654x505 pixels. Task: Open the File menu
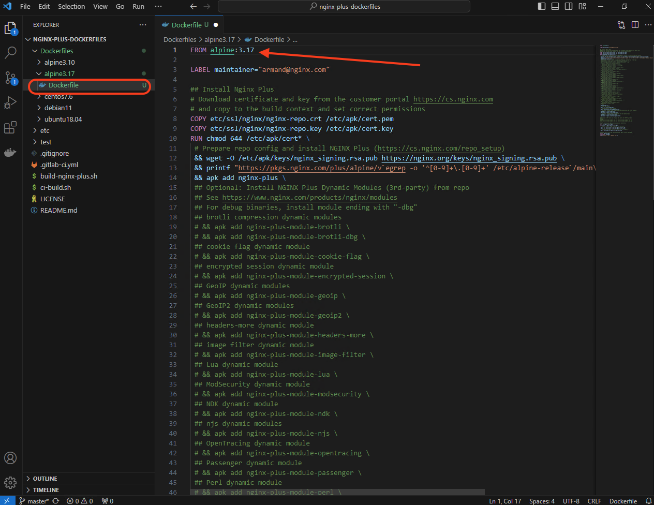coord(25,6)
